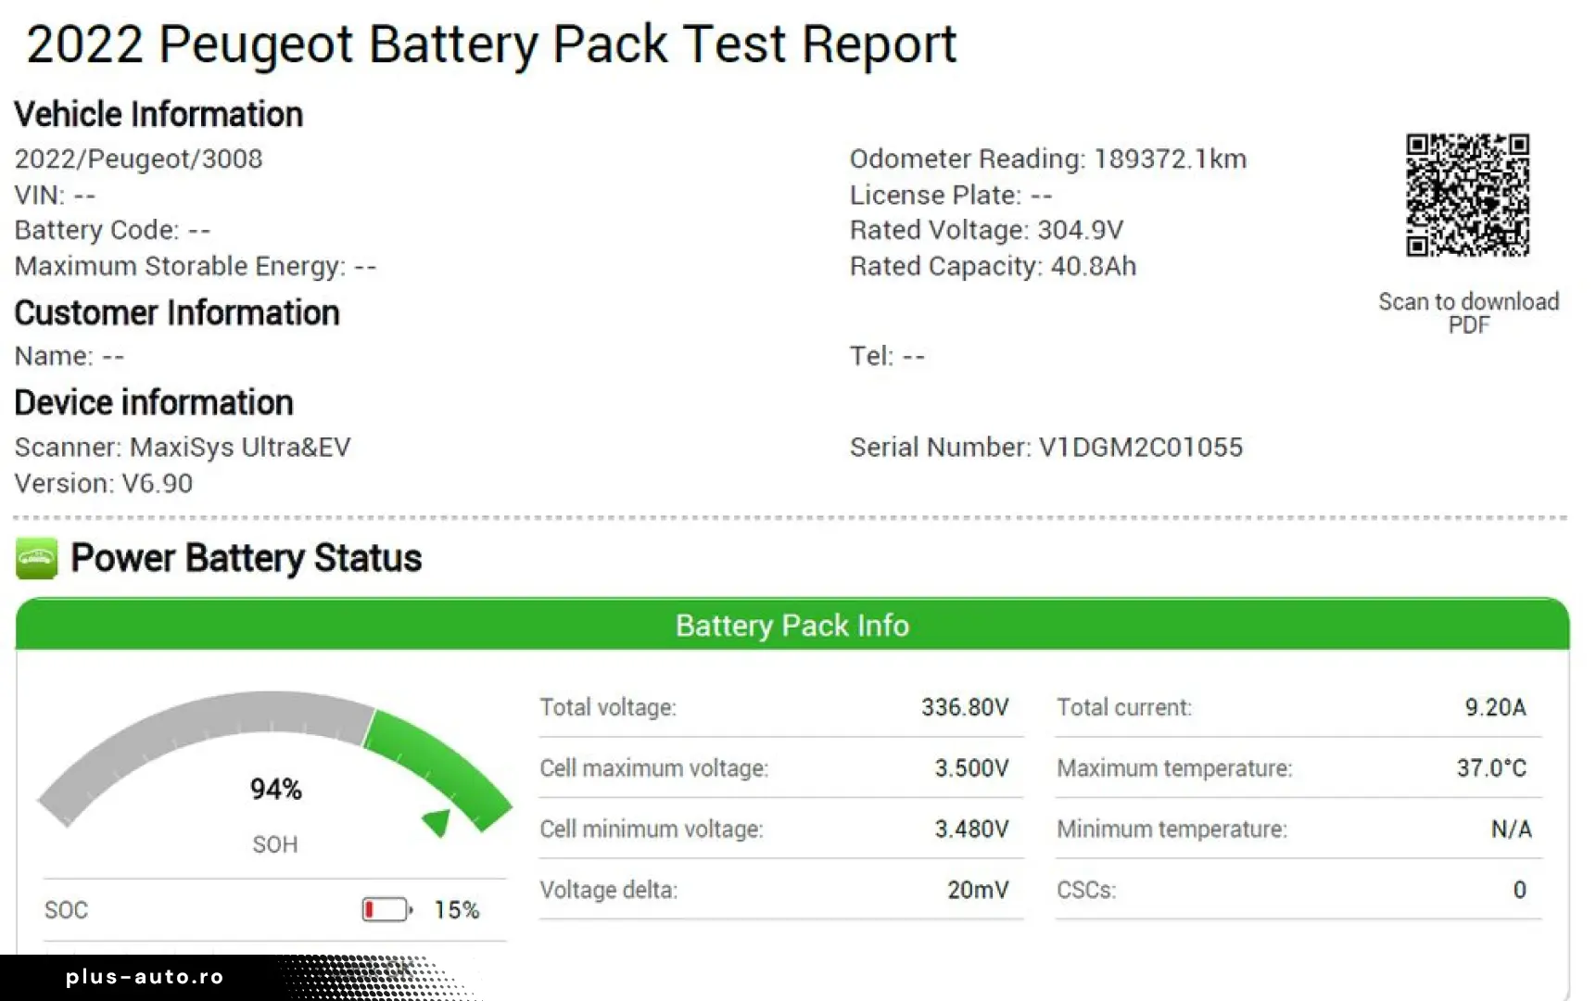Click the QR code to download PDF
The image size is (1596, 1001).
1468,195
